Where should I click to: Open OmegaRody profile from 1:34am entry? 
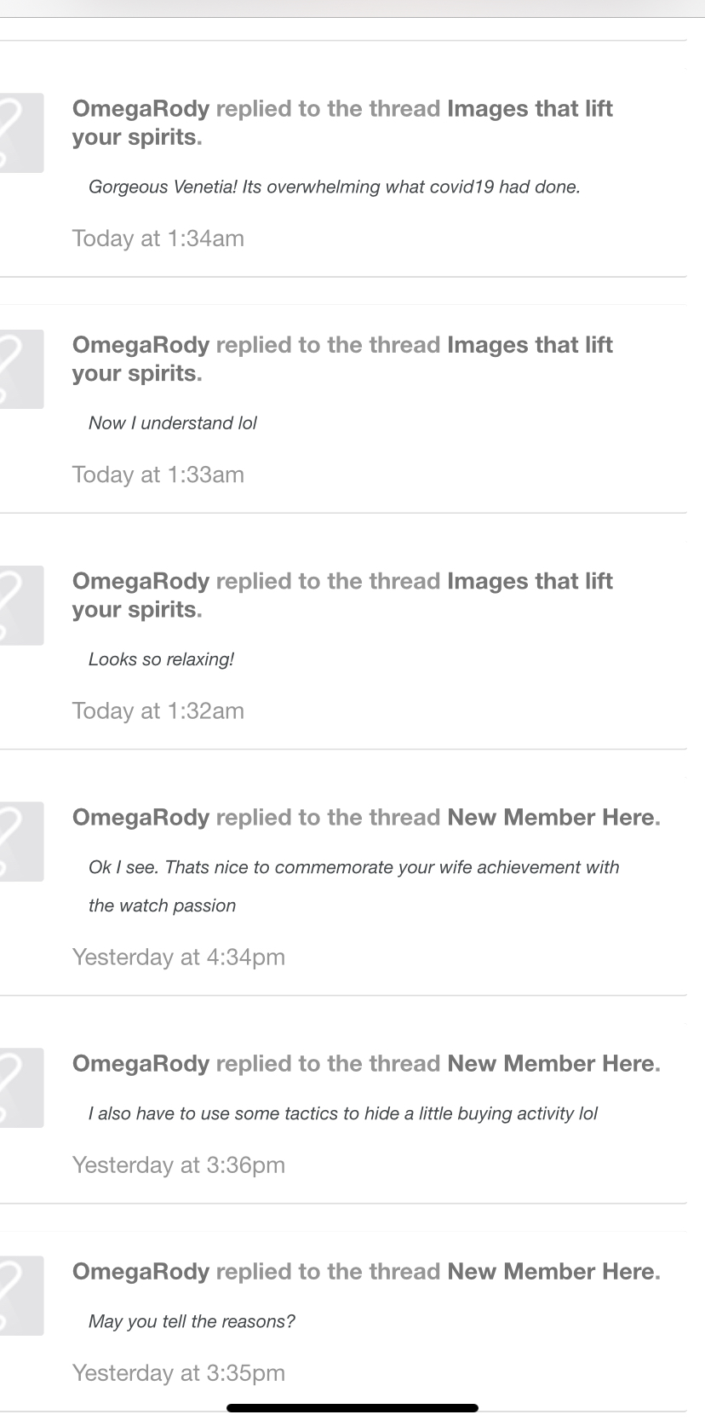click(140, 109)
